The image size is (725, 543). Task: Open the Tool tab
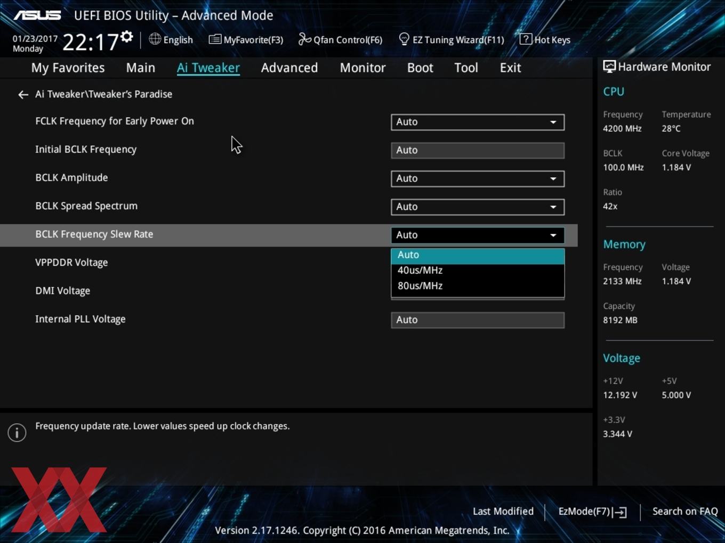click(466, 68)
